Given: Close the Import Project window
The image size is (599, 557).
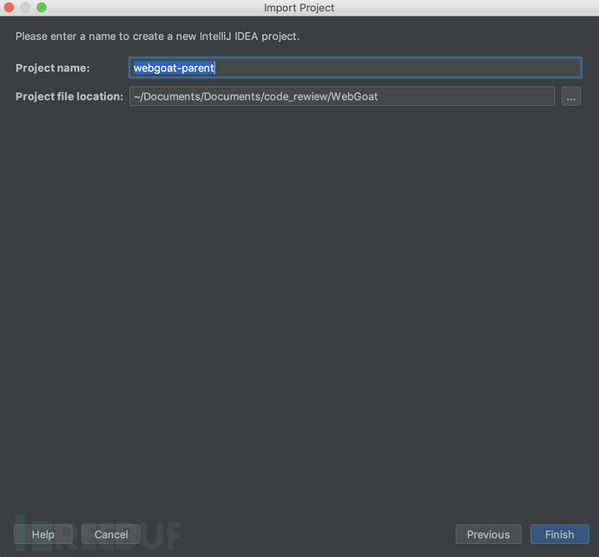Looking at the screenshot, I should (x=9, y=7).
